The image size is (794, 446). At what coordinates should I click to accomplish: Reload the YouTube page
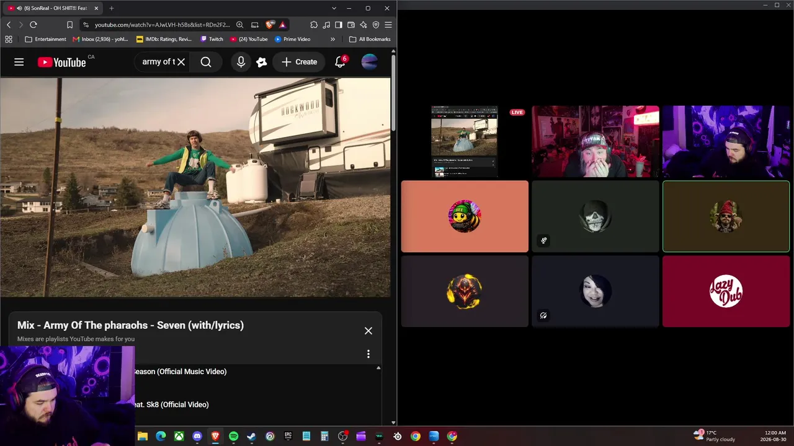(x=33, y=25)
